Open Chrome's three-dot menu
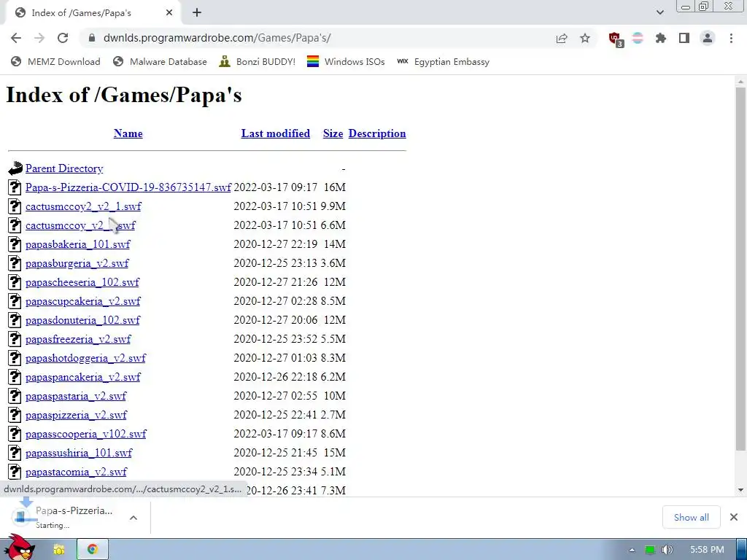The height and width of the screenshot is (560, 747). [731, 38]
